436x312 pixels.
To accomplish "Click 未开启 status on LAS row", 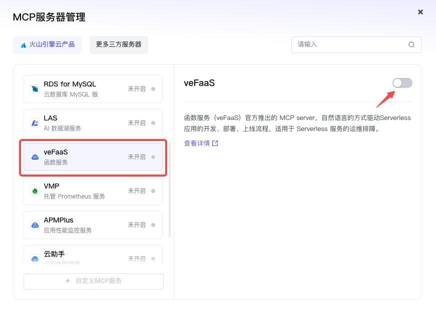I will click(137, 123).
